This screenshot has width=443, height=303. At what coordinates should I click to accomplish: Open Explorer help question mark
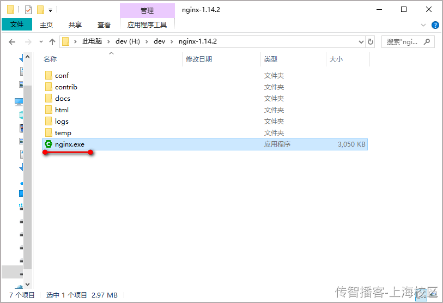pos(435,25)
